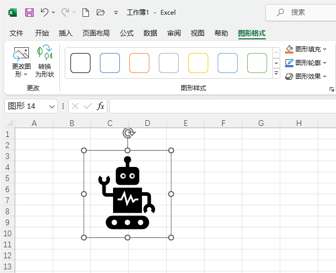Screen dimensions: 336x273
Task: Expand the Name Box dropdown arrow
Action: coord(52,107)
